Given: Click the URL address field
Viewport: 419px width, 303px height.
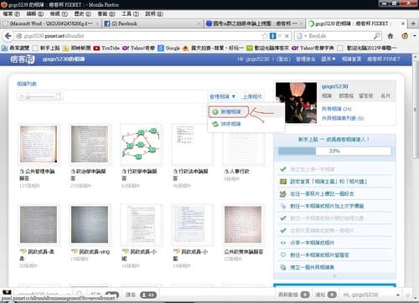Looking at the screenshot, I should (x=140, y=36).
